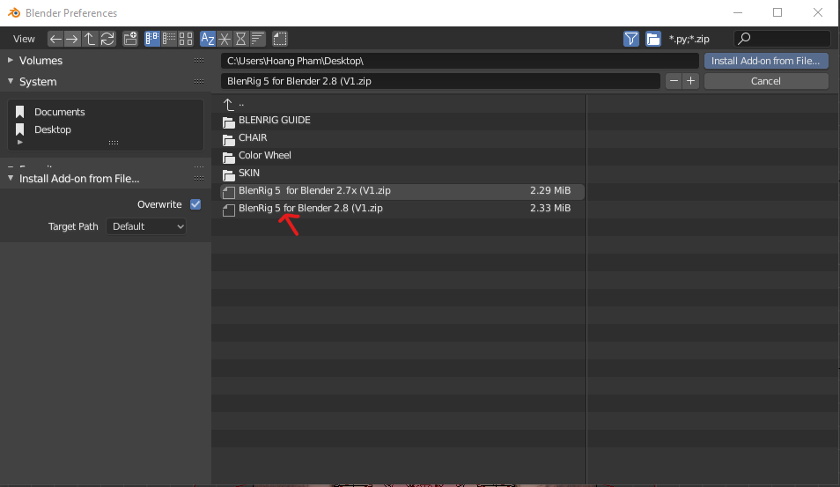Image resolution: width=840 pixels, height=487 pixels.
Task: Toggle folder filter icon
Action: (x=653, y=39)
